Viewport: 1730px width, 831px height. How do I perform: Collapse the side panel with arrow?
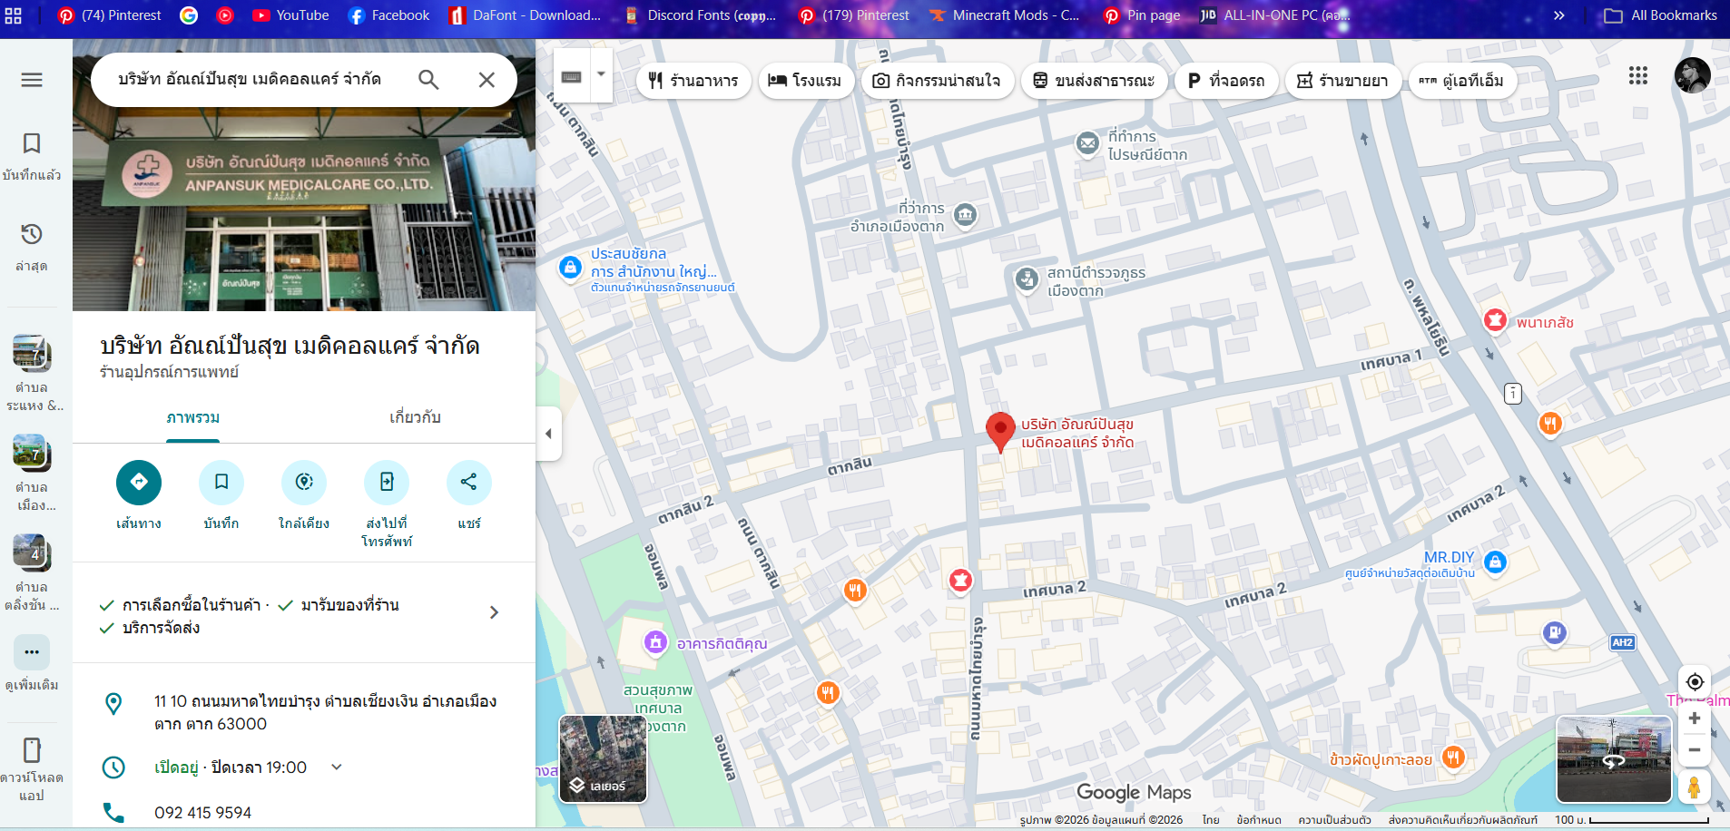548,434
